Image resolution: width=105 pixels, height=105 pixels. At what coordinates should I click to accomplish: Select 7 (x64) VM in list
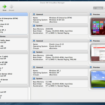(14, 57)
